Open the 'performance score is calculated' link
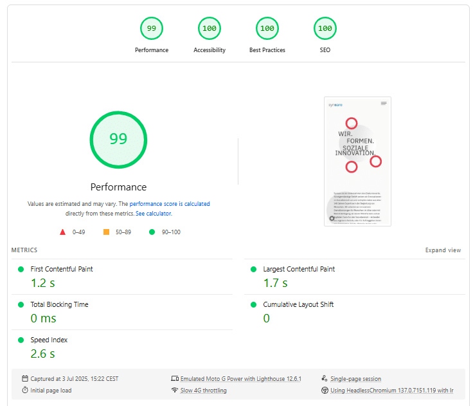 pos(170,204)
